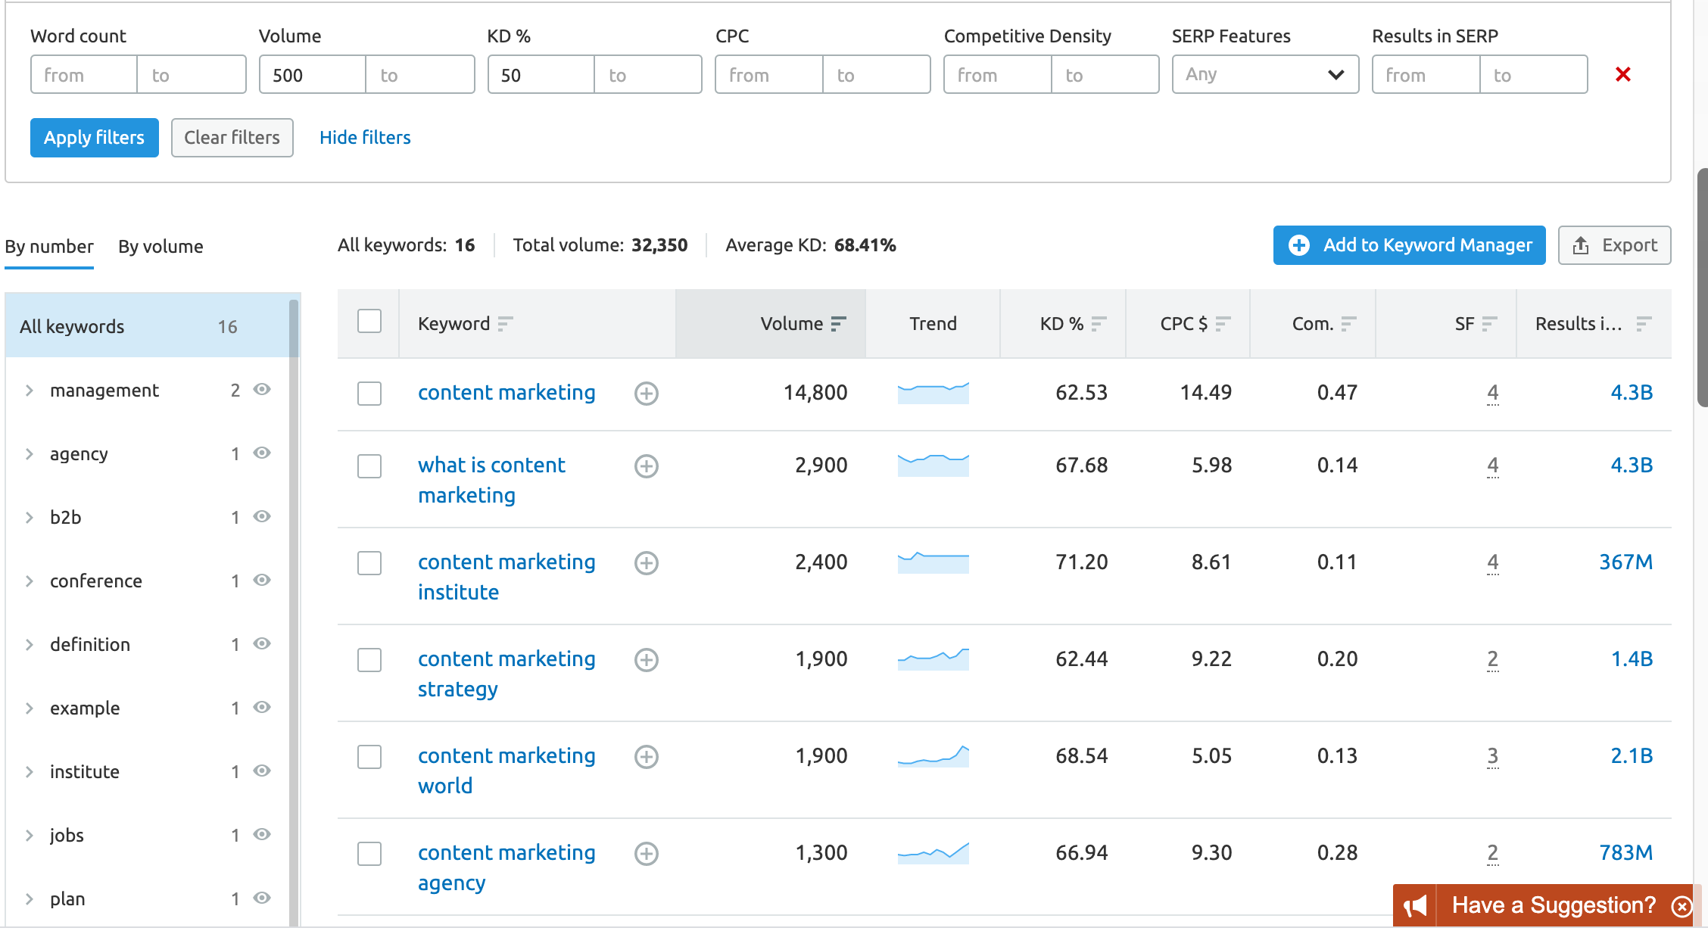Viewport: 1708px width, 931px height.
Task: Open the SERP Features Any dropdown
Action: point(1265,74)
